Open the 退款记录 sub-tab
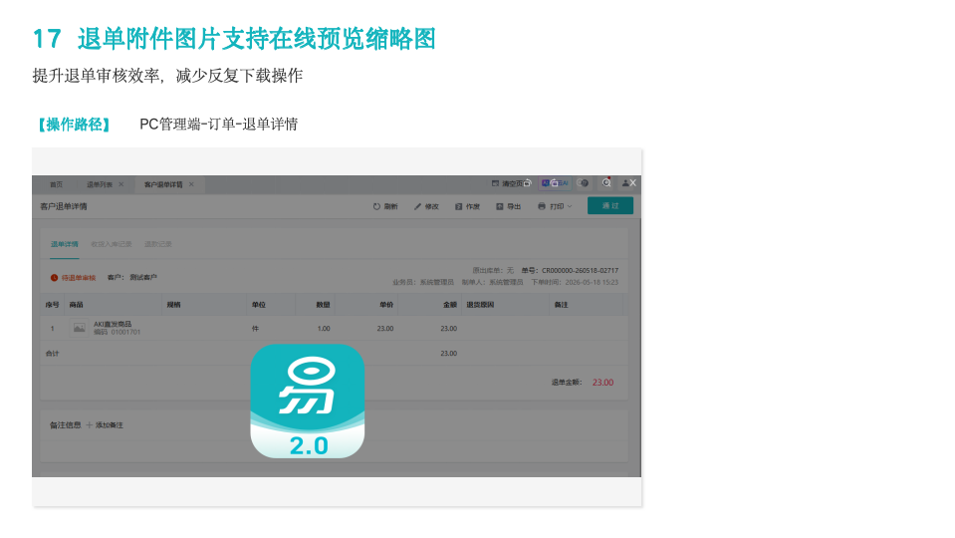Viewport: 955px width, 538px height. (x=157, y=244)
